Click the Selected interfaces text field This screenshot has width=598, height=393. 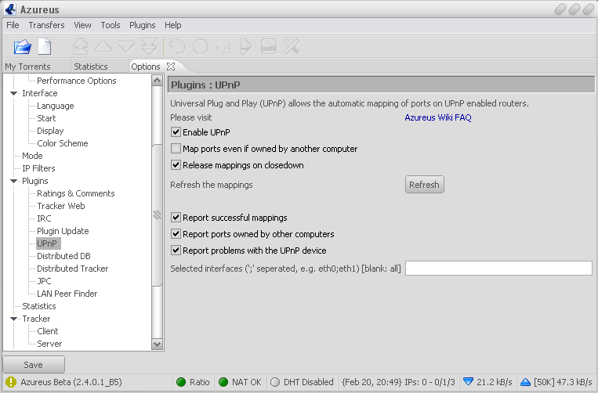pos(498,268)
